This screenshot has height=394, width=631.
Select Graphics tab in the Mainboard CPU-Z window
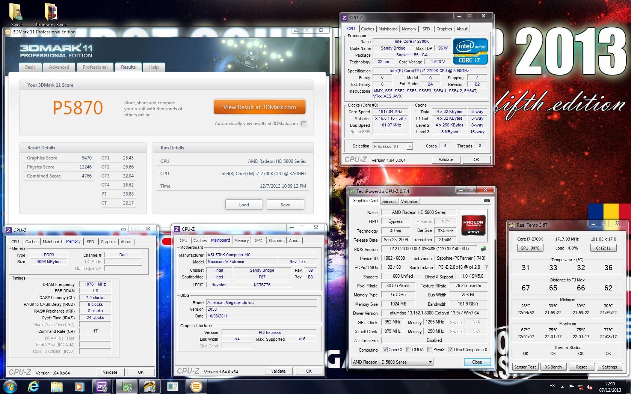[276, 241]
